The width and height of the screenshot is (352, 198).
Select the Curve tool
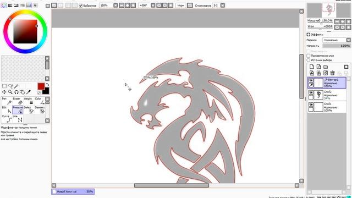[x=7, y=119]
